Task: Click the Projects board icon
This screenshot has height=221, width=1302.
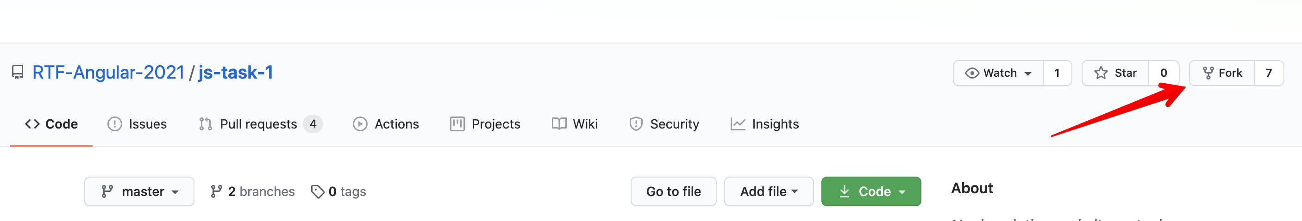Action: click(457, 124)
